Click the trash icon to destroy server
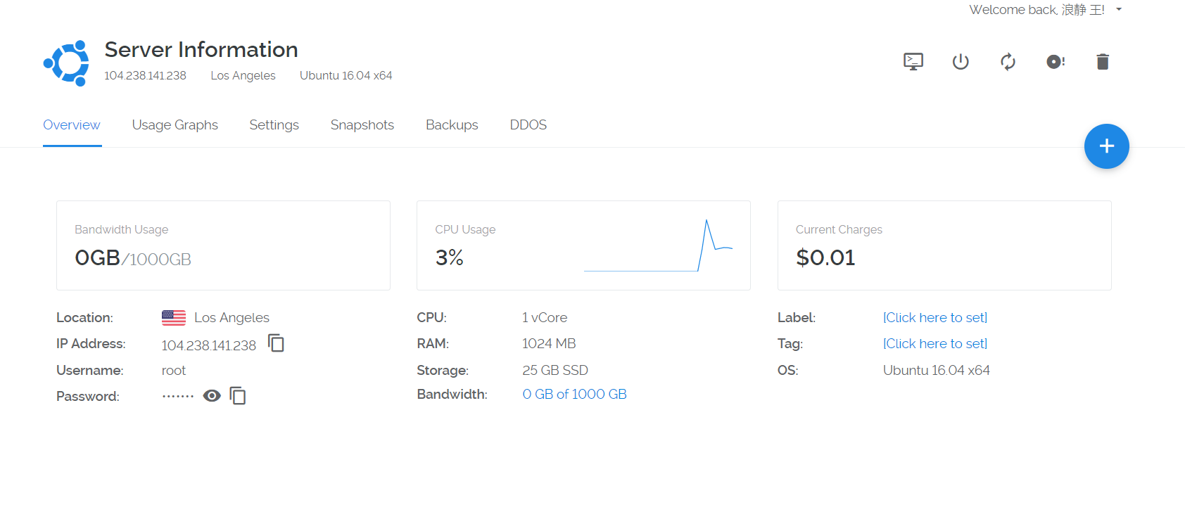The height and width of the screenshot is (524, 1185). point(1103,62)
